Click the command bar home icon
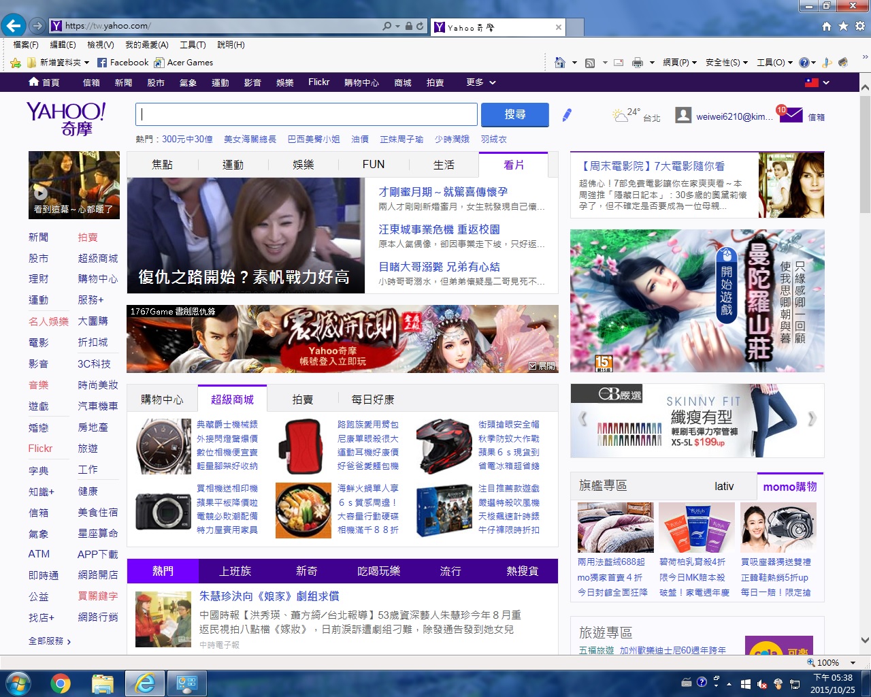 pos(560,63)
